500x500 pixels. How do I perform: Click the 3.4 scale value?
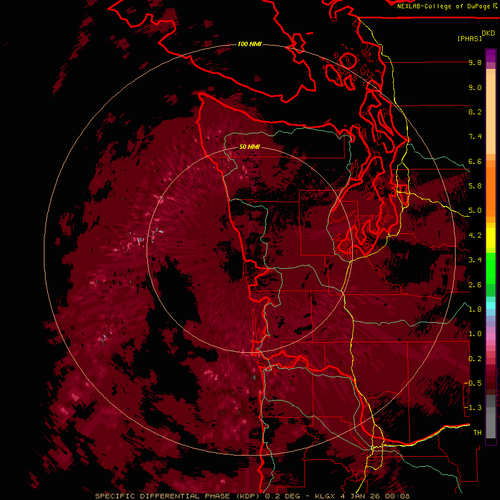click(x=475, y=260)
